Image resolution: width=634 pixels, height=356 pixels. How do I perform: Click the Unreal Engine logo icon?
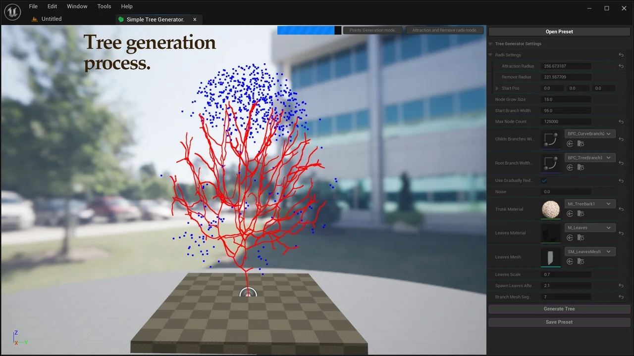11,12
